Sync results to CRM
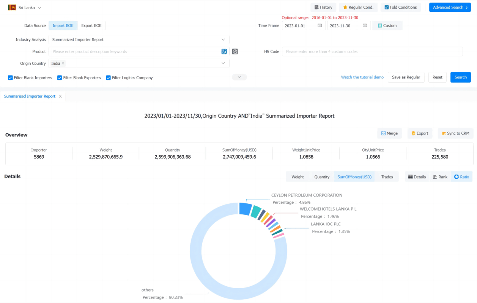Viewport: 477px width, 303px height. (x=455, y=133)
